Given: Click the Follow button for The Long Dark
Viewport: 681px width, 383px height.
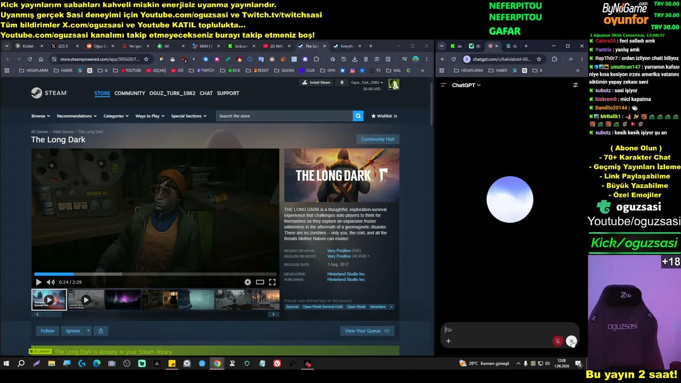Looking at the screenshot, I should tap(47, 331).
